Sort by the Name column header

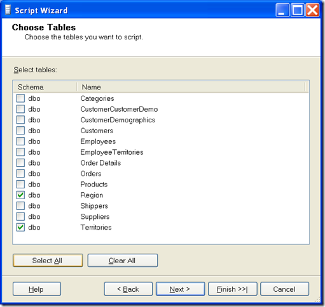[191, 87]
